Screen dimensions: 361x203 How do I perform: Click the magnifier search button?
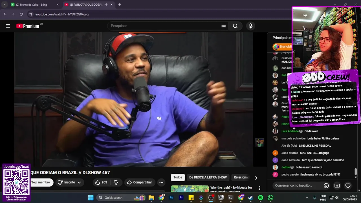235,26
